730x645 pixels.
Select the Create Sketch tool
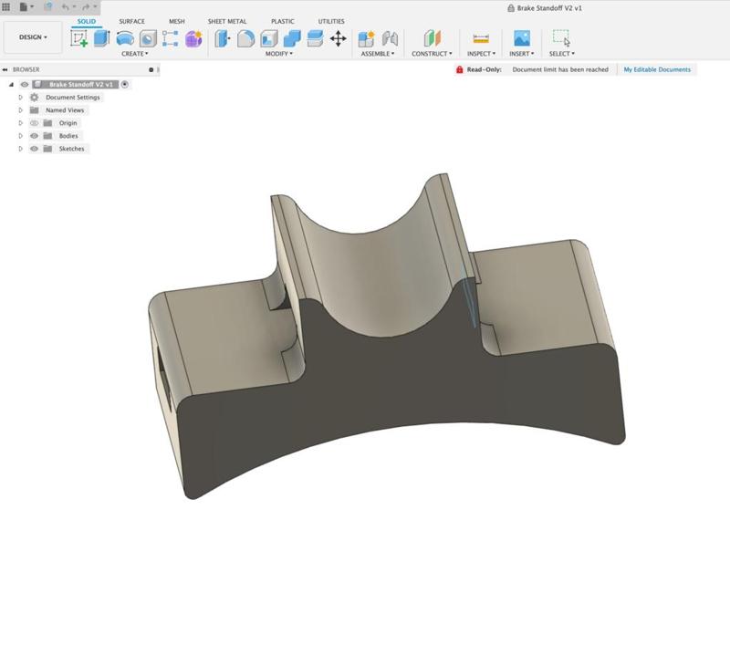(x=79, y=38)
